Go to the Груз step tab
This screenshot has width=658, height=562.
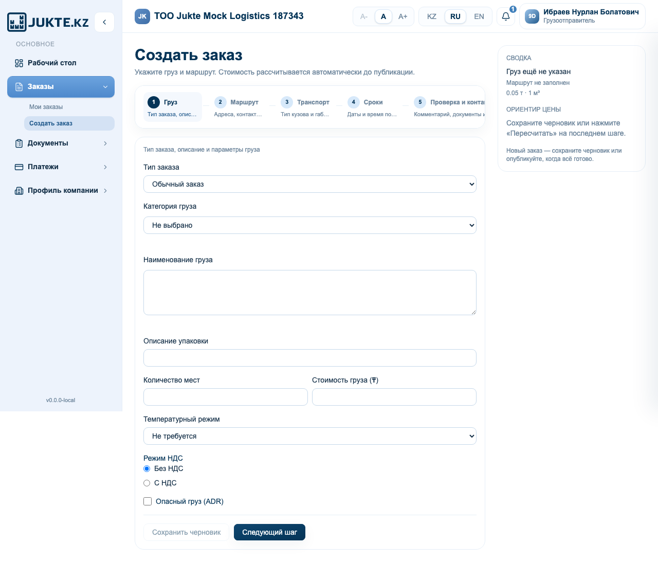173,107
